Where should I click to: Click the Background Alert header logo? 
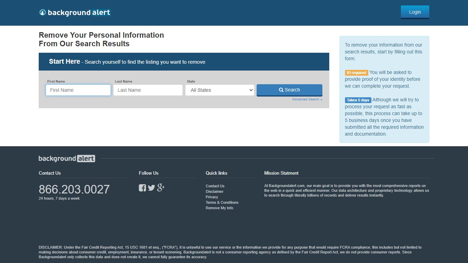pos(75,13)
